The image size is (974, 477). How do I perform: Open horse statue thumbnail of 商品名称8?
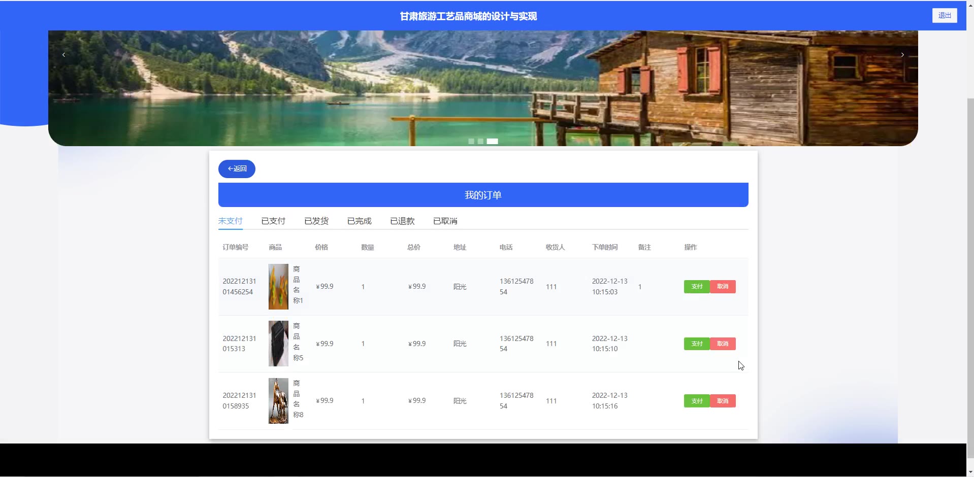click(278, 401)
